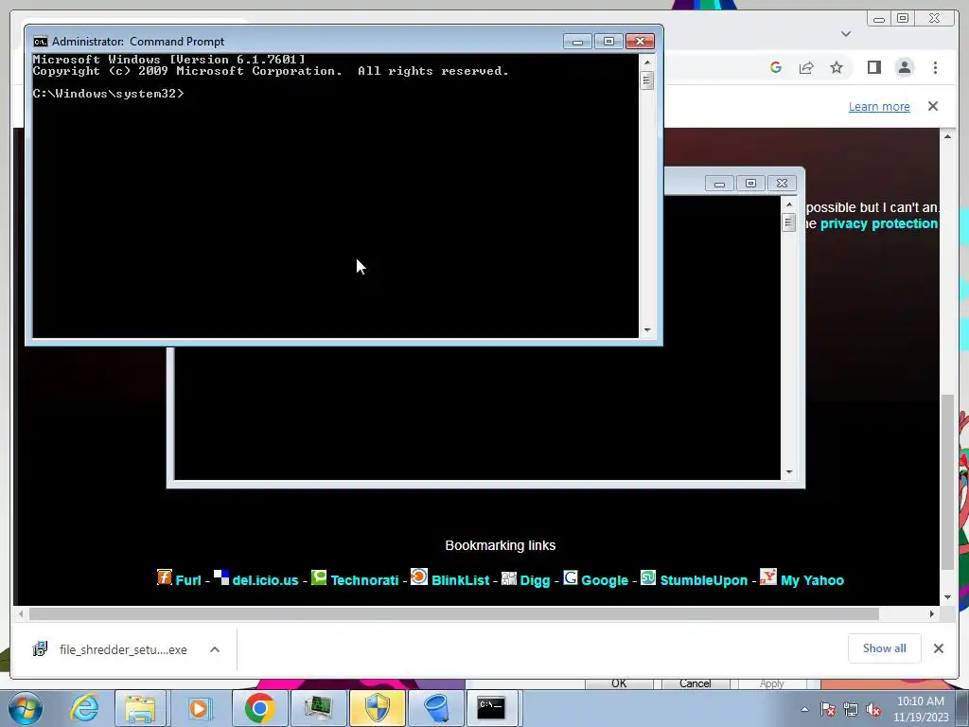Bookmark this page with the star icon
The height and width of the screenshot is (727, 969).
pos(837,67)
